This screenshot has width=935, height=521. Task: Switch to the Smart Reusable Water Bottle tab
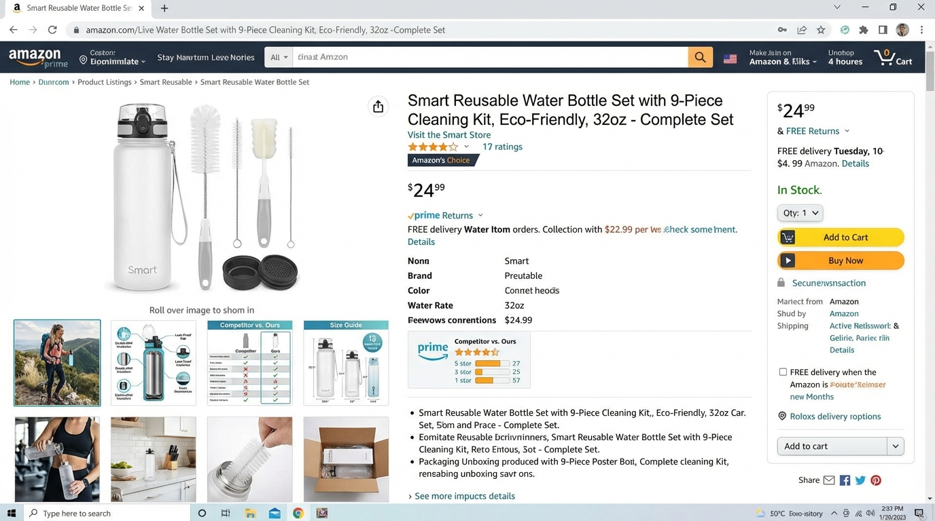coord(78,7)
